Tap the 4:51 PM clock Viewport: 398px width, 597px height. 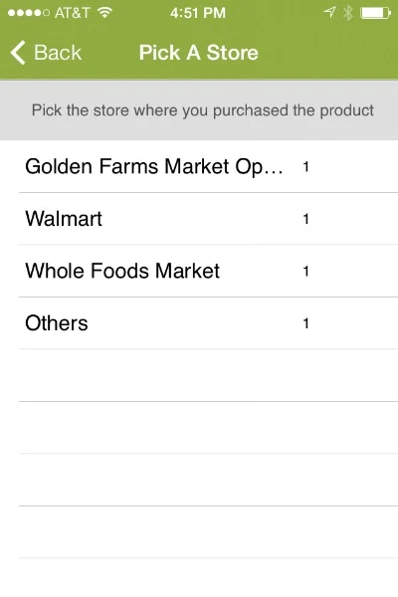198,13
